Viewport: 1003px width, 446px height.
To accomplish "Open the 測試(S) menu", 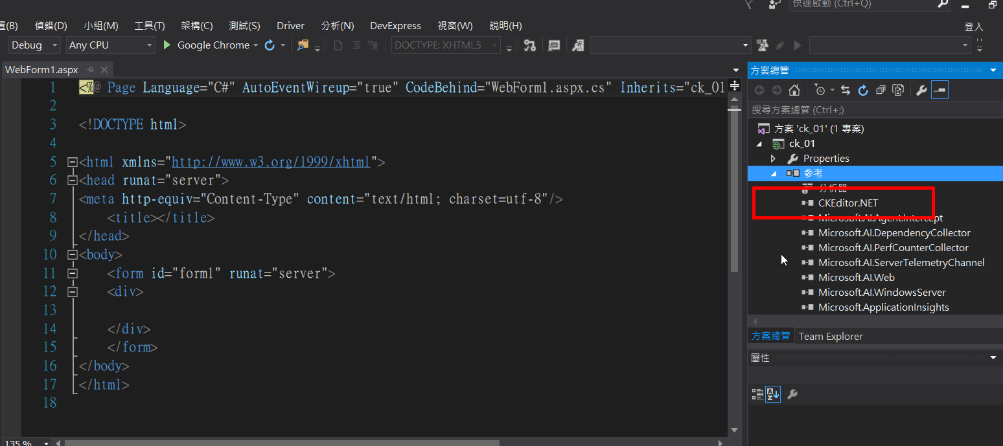I will coord(245,26).
